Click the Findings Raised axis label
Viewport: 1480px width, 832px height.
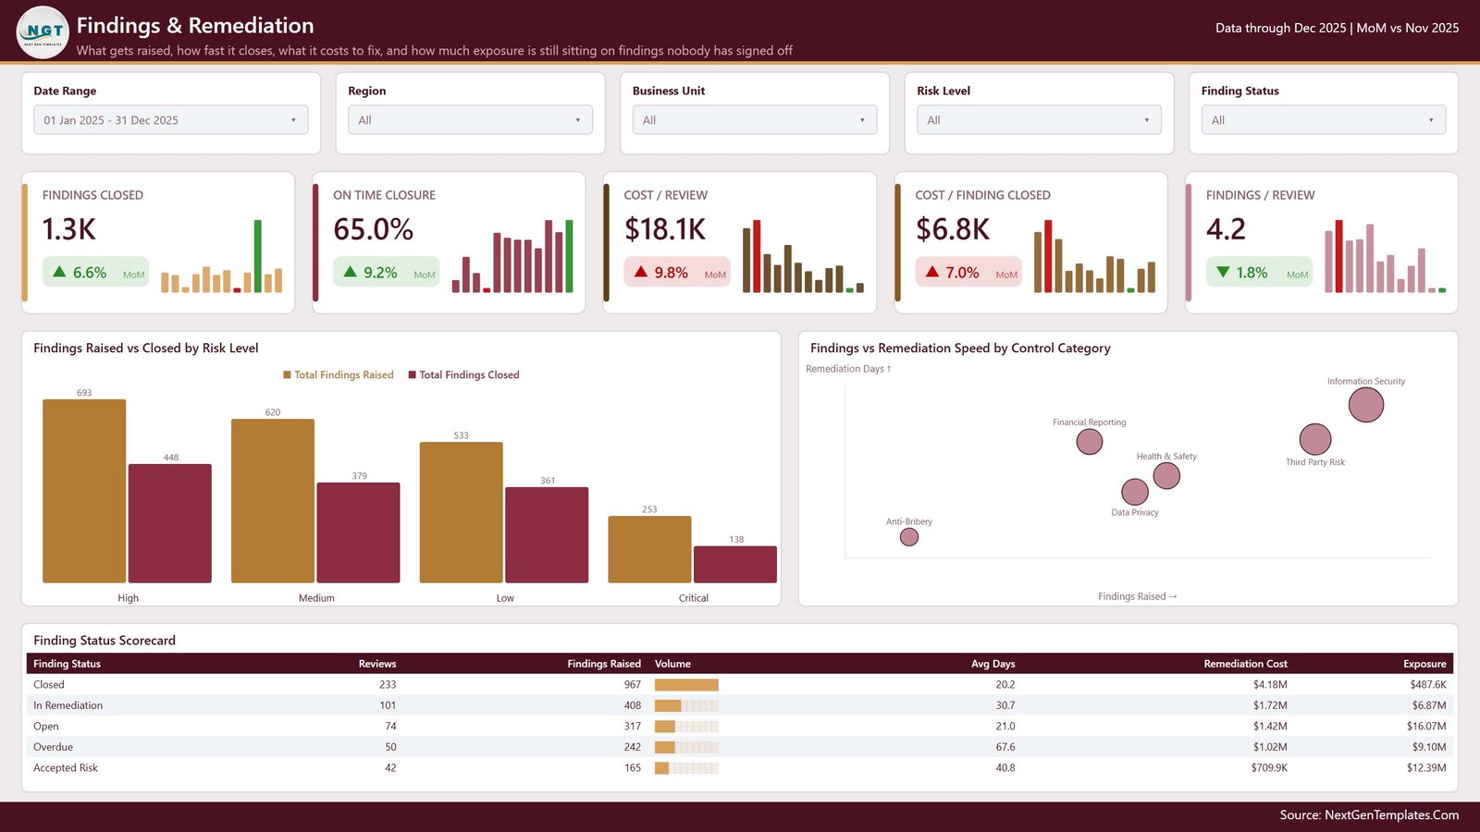click(x=1138, y=596)
